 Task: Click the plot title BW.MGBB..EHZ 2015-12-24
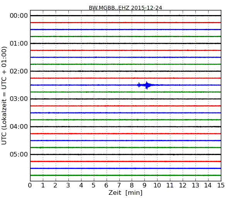[x=126, y=8]
